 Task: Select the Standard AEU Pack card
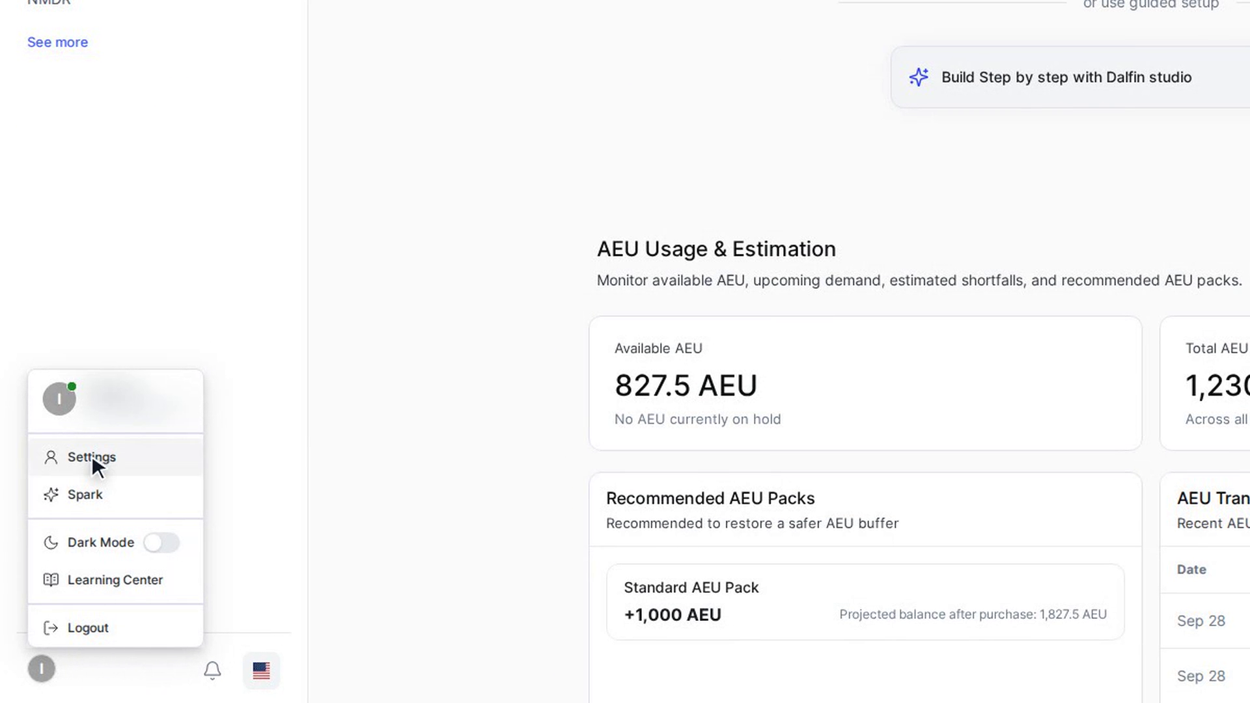coord(865,602)
